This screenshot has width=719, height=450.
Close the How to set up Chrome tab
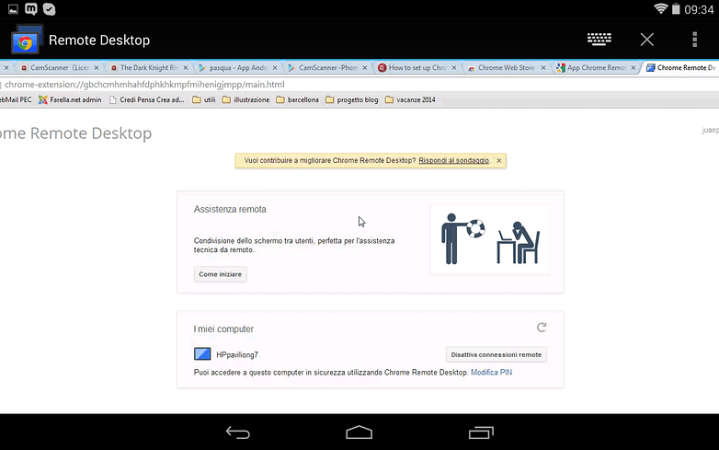(x=454, y=67)
